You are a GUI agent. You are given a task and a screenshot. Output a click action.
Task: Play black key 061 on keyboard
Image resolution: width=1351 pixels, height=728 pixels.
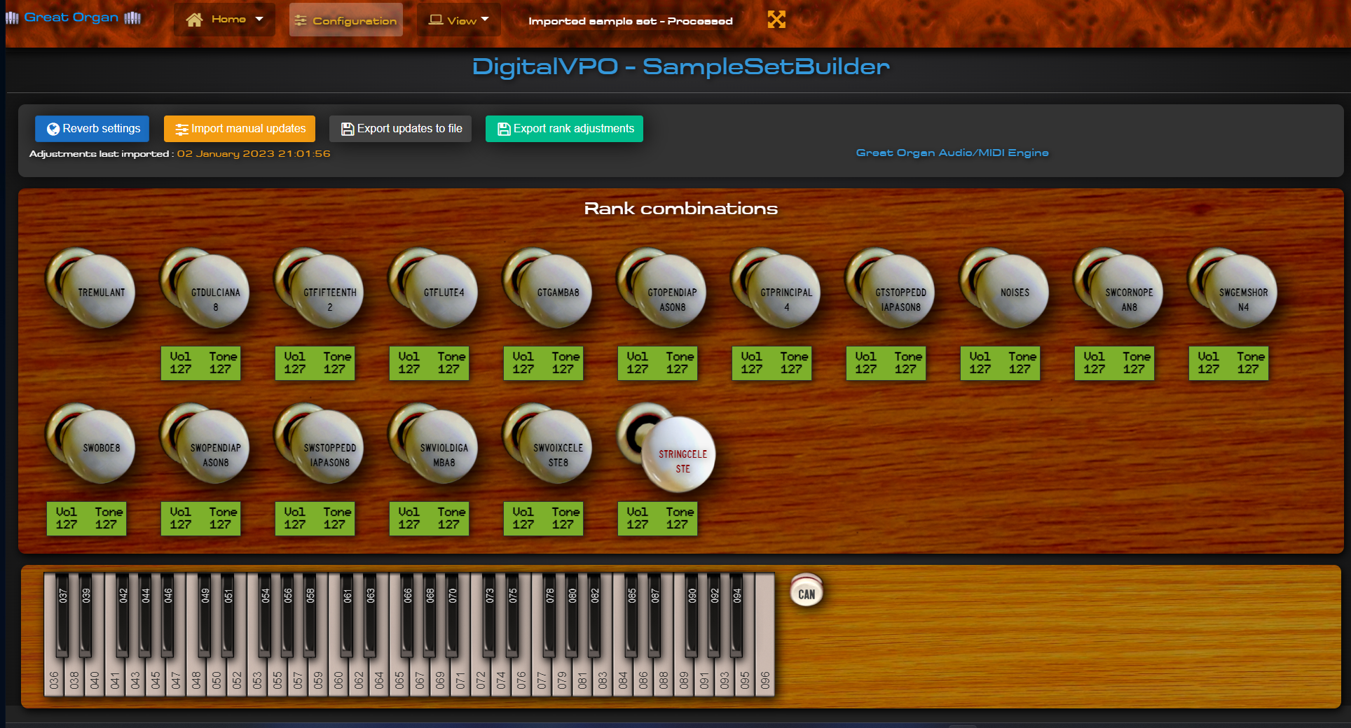point(347,615)
